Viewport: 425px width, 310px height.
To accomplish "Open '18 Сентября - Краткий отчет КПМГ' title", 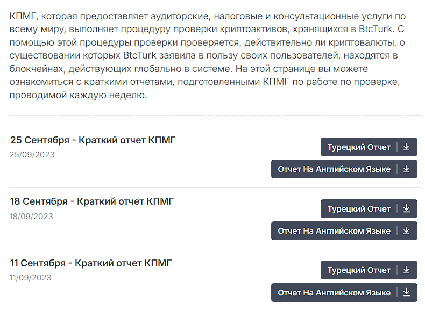I will click(92, 202).
